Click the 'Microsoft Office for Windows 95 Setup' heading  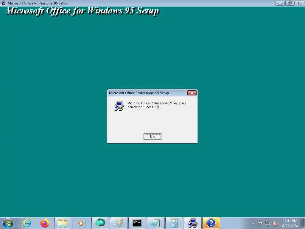tap(83, 11)
